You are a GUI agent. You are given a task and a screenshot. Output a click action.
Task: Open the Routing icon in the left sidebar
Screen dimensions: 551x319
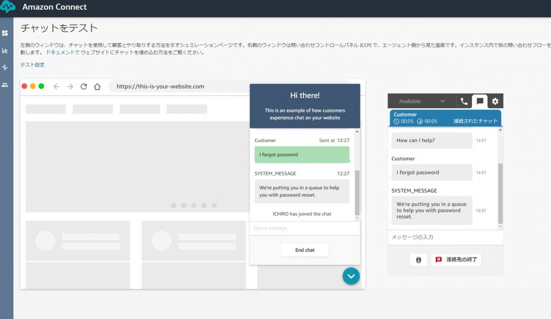pyautogui.click(x=5, y=68)
